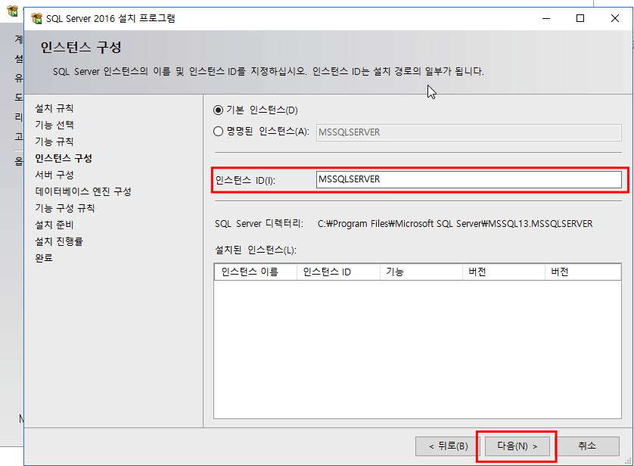Close the SQL Server 2016 setup window
Viewport: 634px width, 466px height.
click(x=615, y=19)
